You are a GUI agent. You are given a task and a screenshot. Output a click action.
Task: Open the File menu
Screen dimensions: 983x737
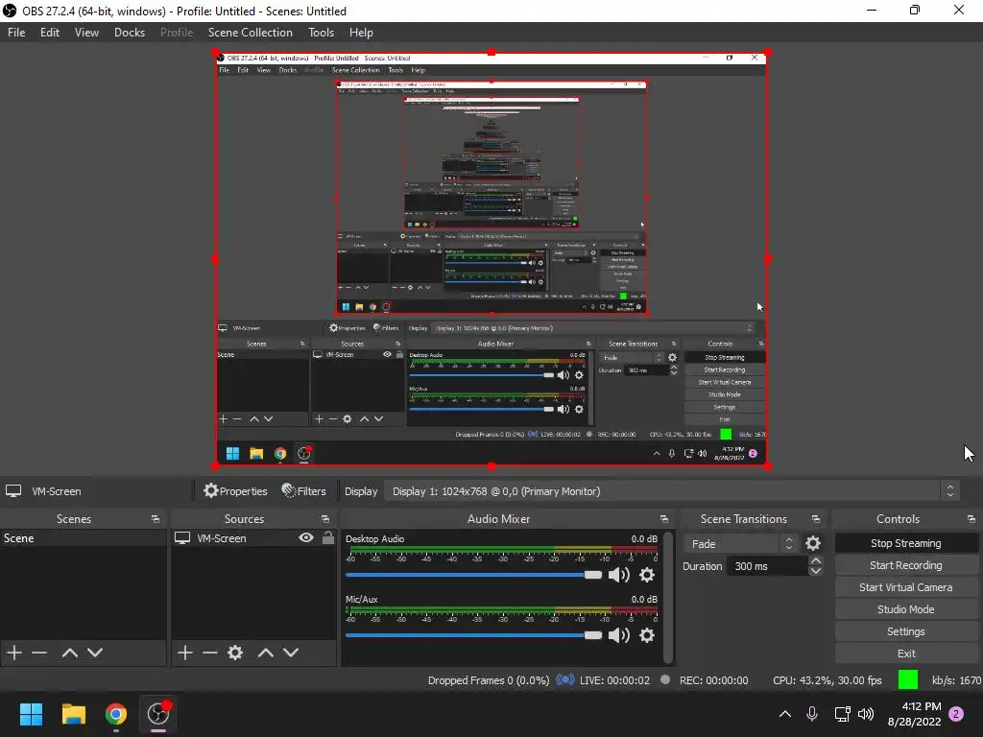pyautogui.click(x=16, y=33)
